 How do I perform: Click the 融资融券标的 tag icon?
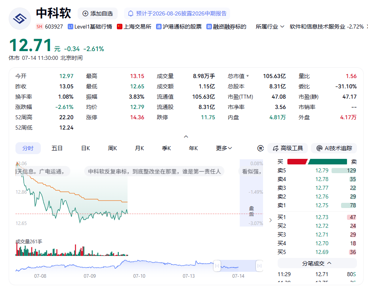pyautogui.click(x=209, y=27)
